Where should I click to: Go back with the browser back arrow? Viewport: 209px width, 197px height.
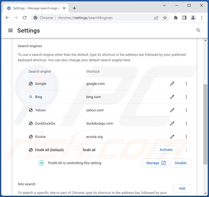coord(7,17)
